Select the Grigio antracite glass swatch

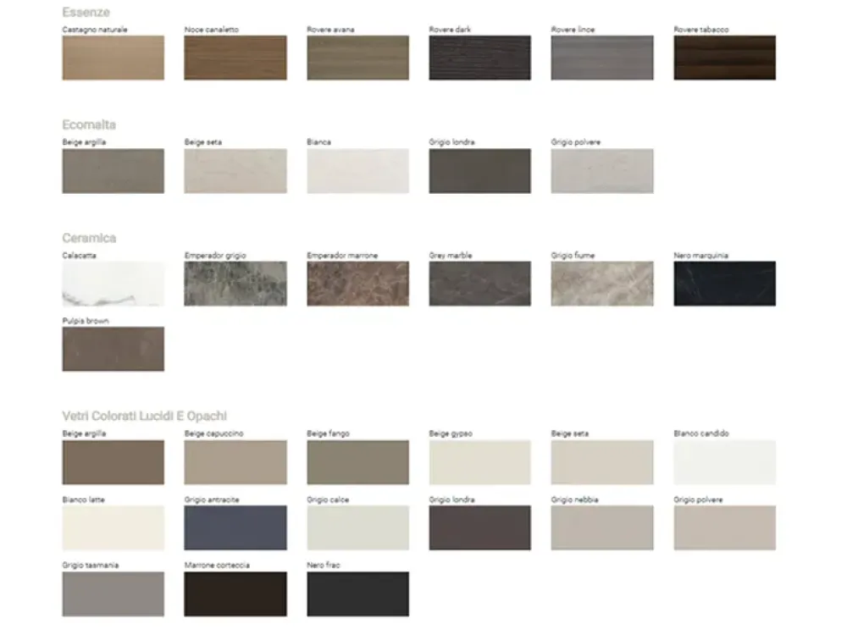tap(235, 527)
